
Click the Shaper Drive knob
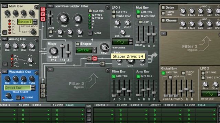[104, 47]
